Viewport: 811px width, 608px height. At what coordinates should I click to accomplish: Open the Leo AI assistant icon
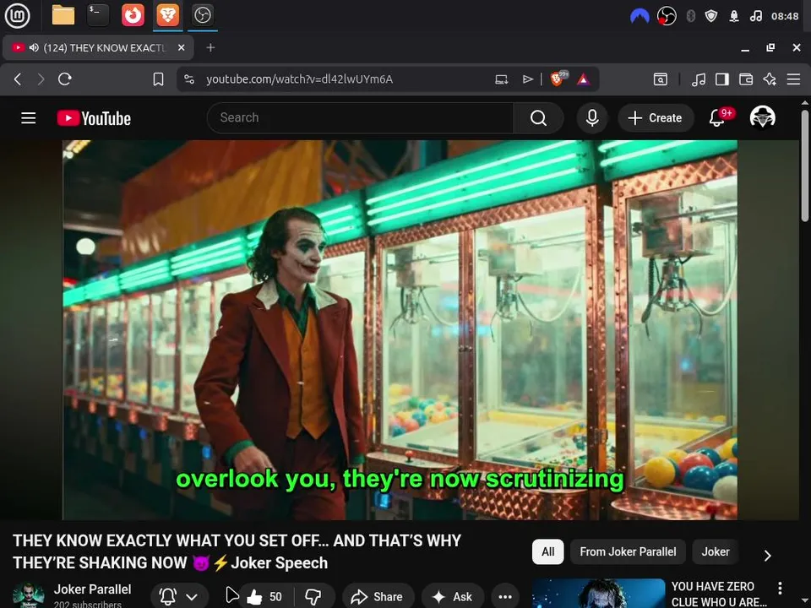click(770, 79)
